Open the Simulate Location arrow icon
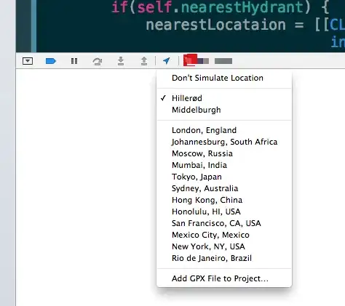Viewport: 345px width, 306px height. click(167, 61)
